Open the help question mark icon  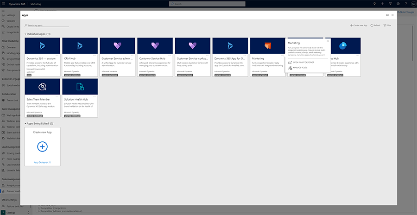coord(405,4)
